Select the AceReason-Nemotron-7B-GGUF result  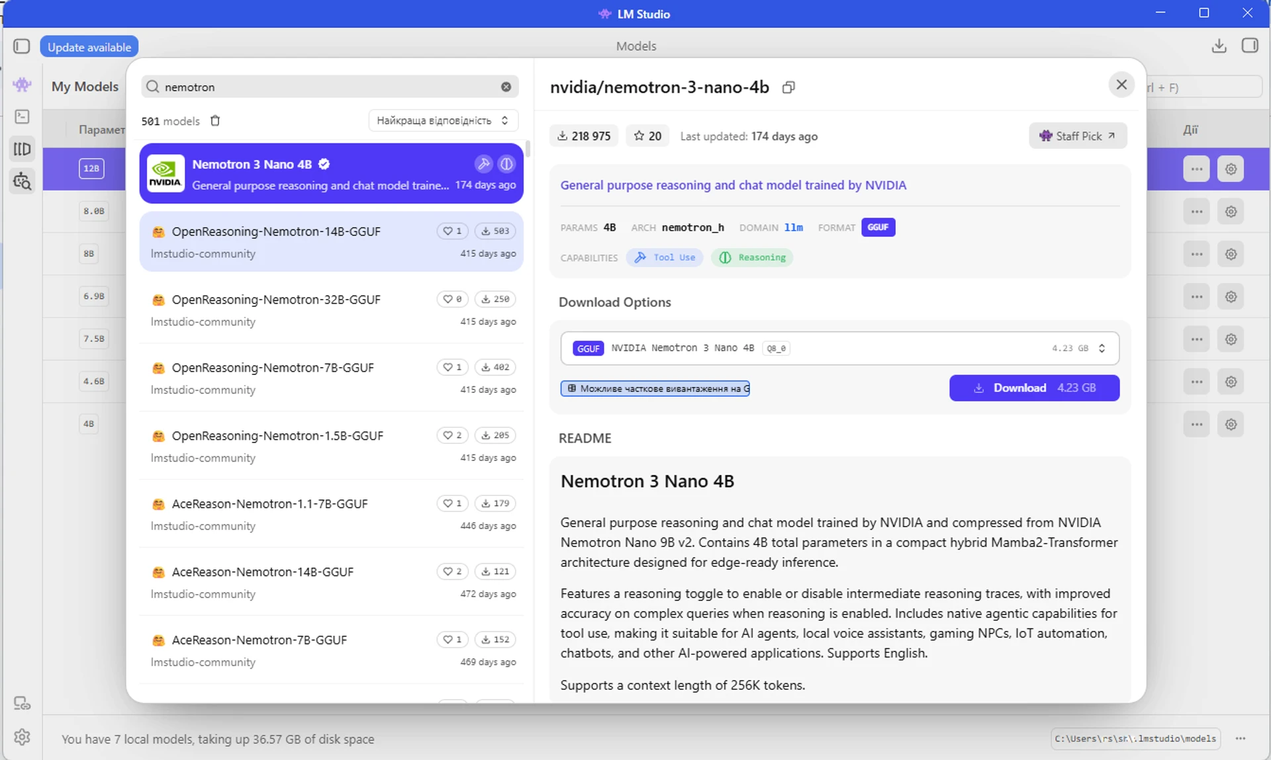click(331, 650)
